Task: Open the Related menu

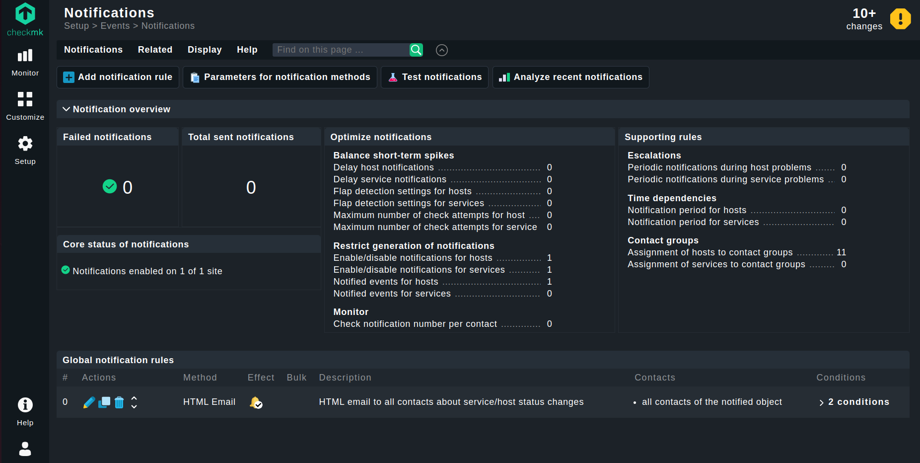Action: pyautogui.click(x=155, y=50)
